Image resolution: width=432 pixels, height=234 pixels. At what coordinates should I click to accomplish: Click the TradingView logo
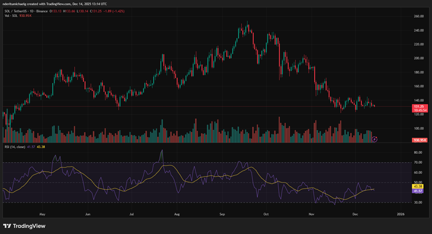pos(24,226)
